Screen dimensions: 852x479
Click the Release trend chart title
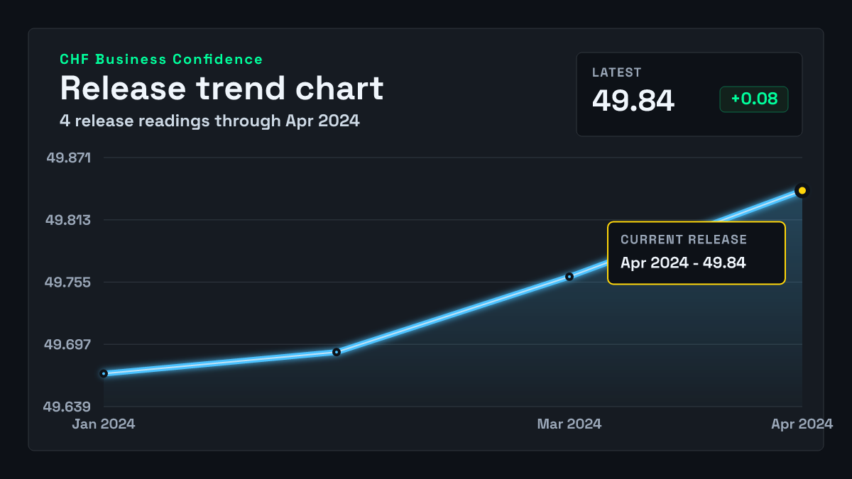click(222, 88)
